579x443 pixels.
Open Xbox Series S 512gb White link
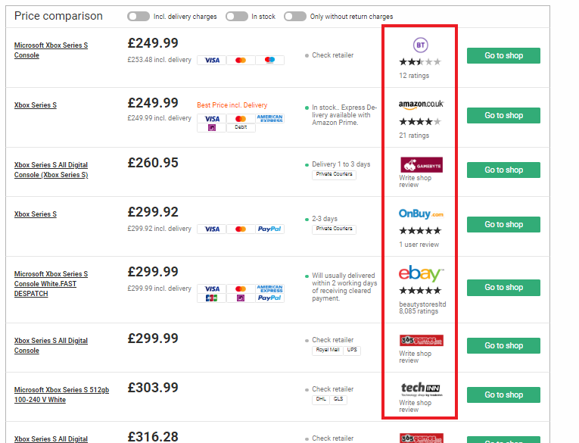61,395
